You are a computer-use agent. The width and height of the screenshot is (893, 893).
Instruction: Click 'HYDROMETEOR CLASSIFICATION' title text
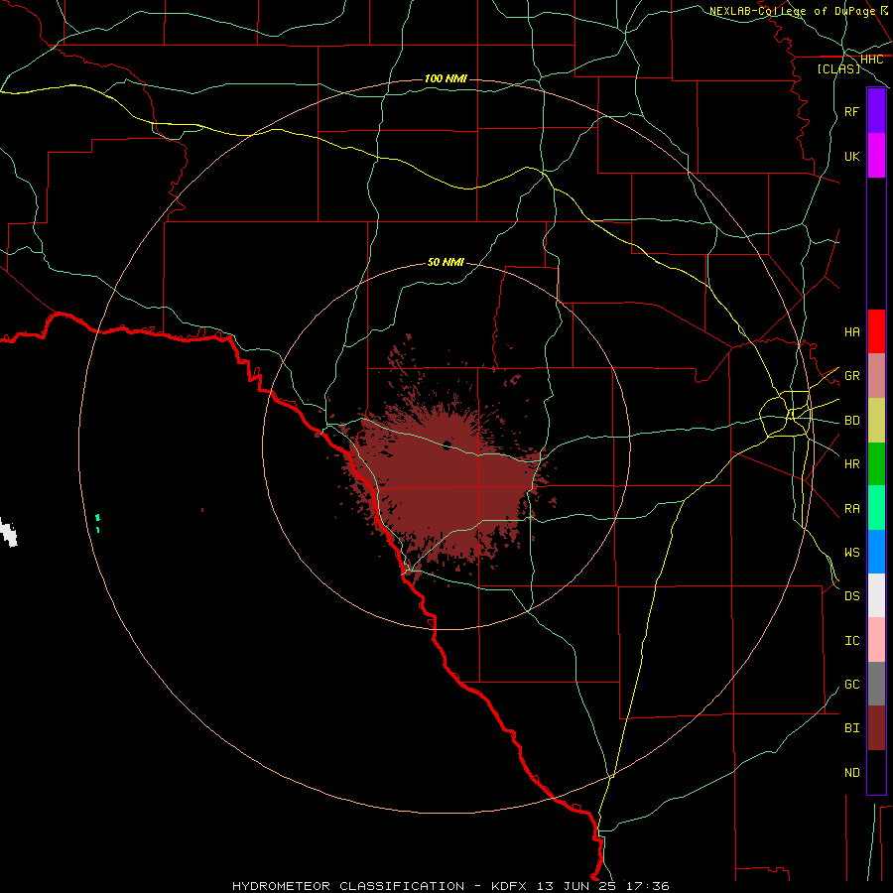click(348, 886)
